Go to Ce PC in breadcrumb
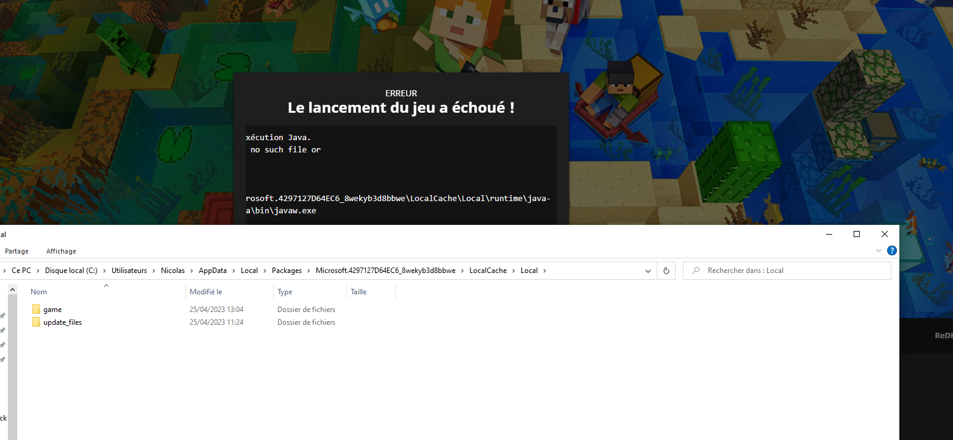This screenshot has height=440, width=953. coord(21,271)
